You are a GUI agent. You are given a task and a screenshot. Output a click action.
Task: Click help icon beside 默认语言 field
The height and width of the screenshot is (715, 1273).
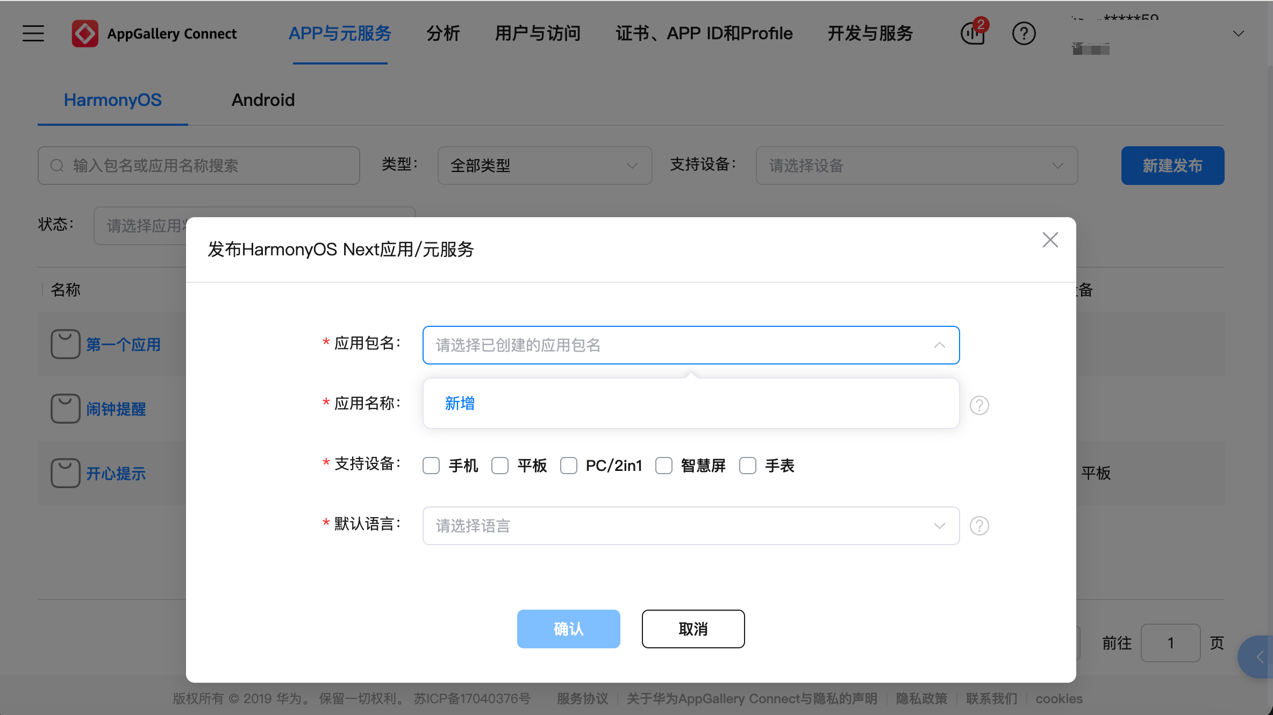coord(979,526)
